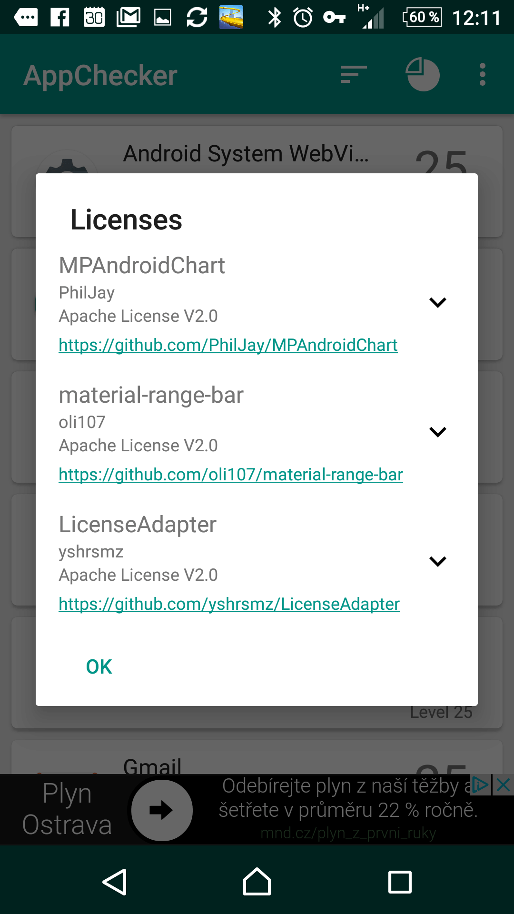Tap the calendar 30 status bar icon

(94, 17)
